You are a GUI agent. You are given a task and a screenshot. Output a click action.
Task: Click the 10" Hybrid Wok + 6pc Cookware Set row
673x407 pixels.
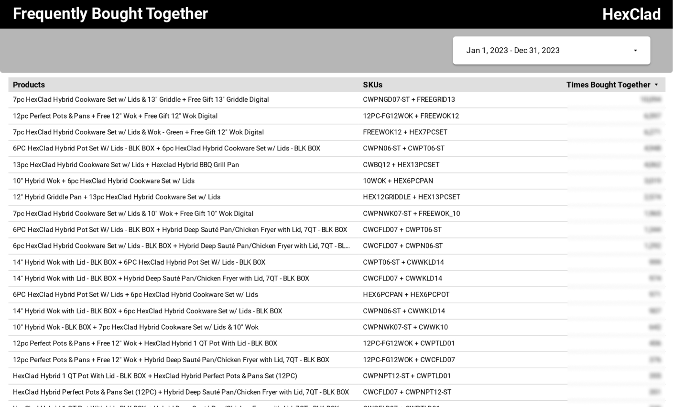click(104, 181)
